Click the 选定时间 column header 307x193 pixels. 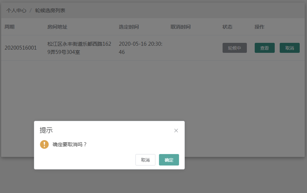(129, 27)
